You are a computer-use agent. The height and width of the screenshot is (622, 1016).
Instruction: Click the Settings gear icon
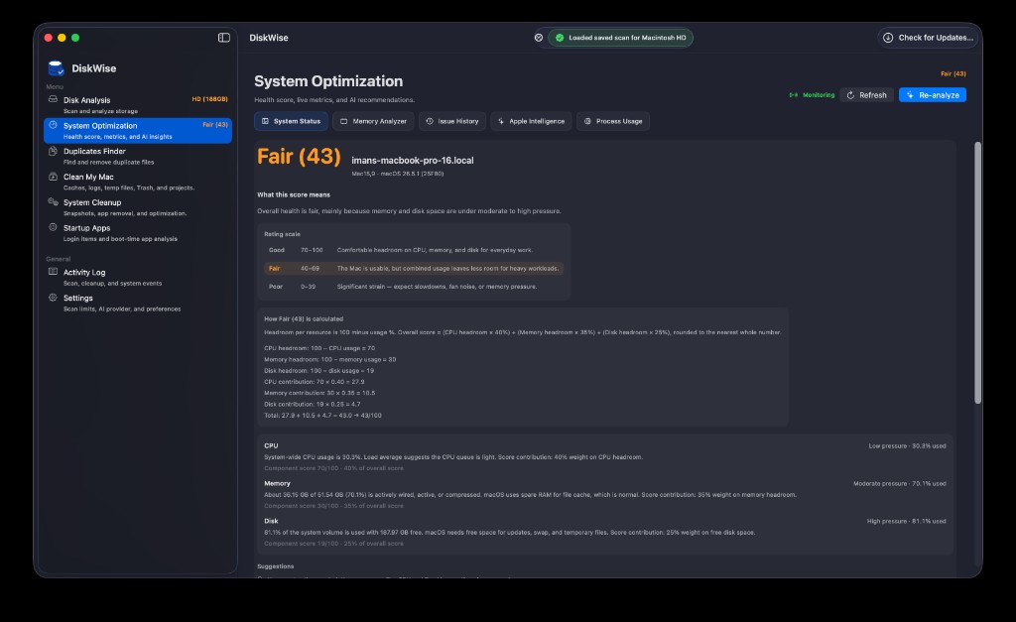coord(53,298)
